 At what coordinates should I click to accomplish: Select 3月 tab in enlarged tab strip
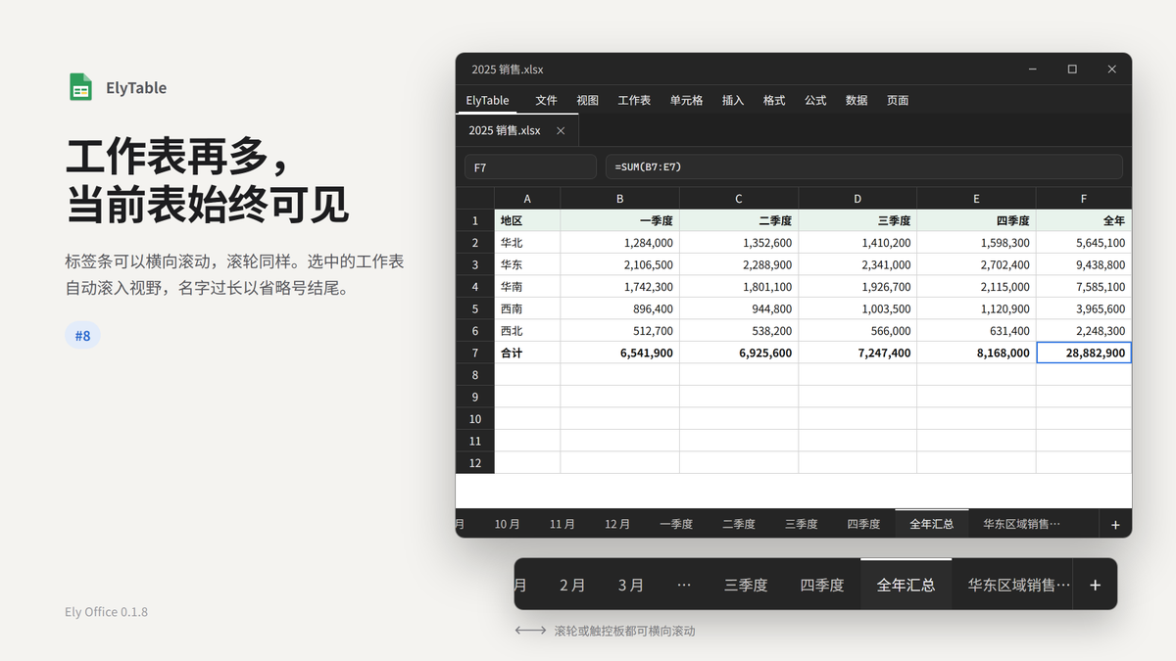631,585
